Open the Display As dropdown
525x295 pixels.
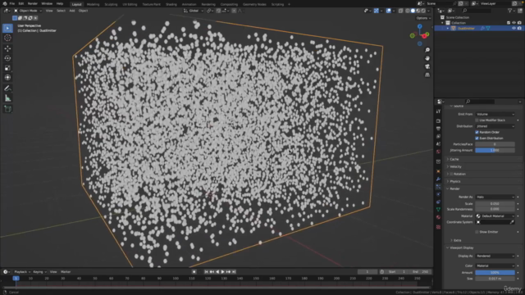[495, 256]
